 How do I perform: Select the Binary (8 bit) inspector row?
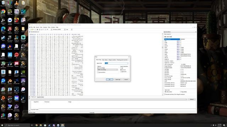(180, 39)
